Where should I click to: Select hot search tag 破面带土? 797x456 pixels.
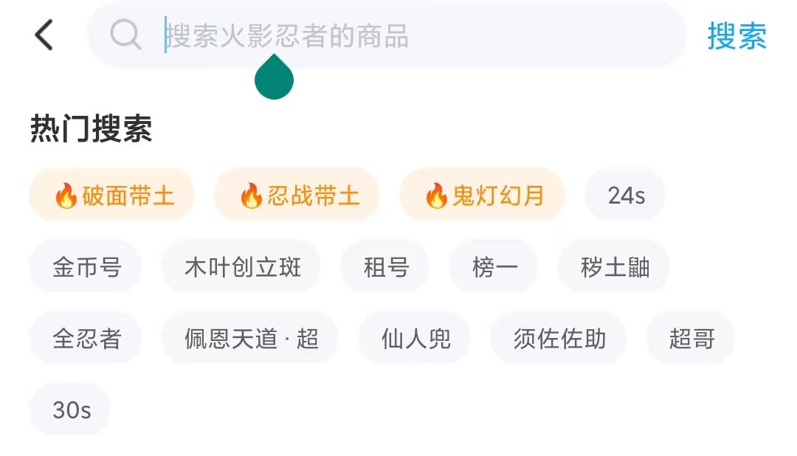112,196
